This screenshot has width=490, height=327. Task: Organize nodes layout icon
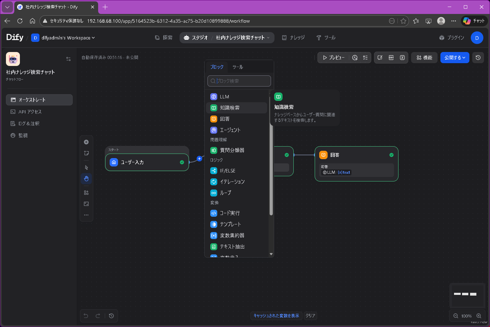coord(86,193)
